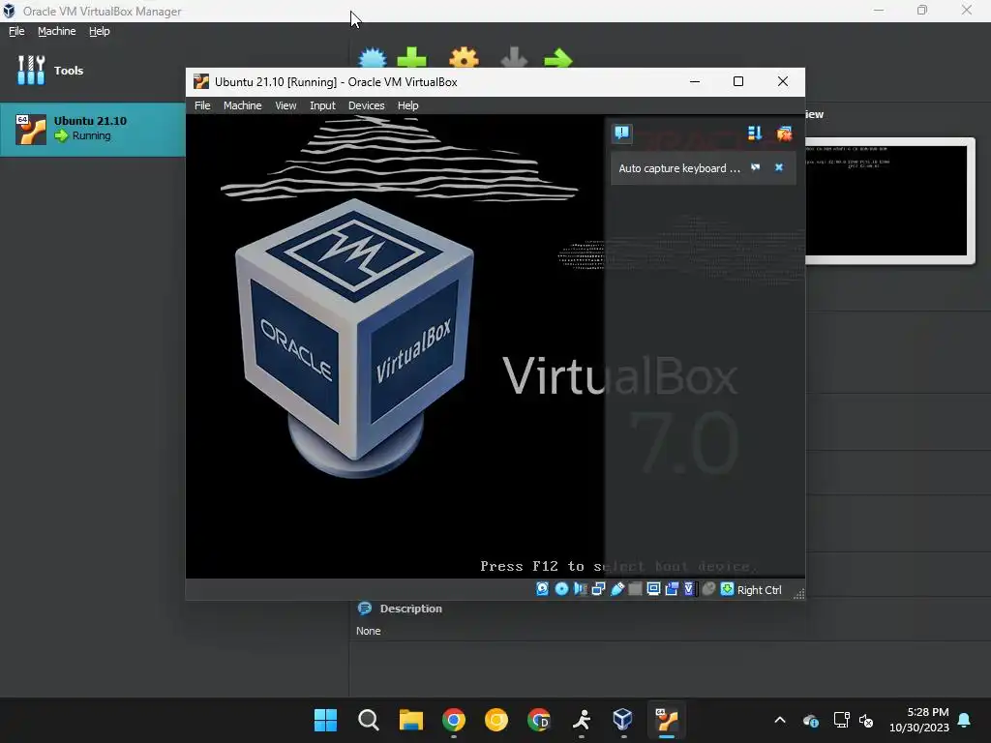Click the optical disk status icon
Image resolution: width=991 pixels, height=743 pixels.
point(561,589)
